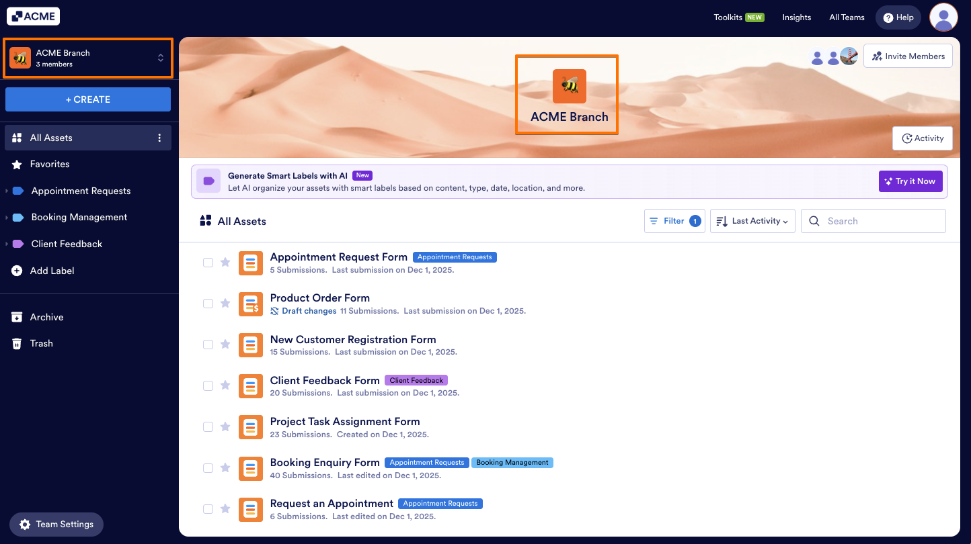Viewport: 971px width, 544px height.
Task: Star the Booking Enquiry Form as favorite
Action: [x=225, y=467]
